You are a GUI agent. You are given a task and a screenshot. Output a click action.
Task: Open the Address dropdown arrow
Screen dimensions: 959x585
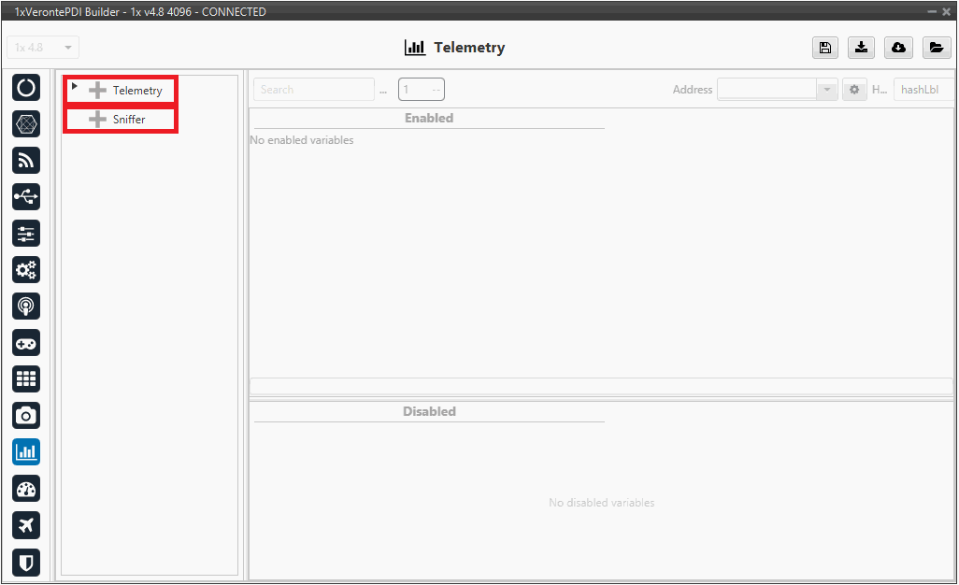826,90
